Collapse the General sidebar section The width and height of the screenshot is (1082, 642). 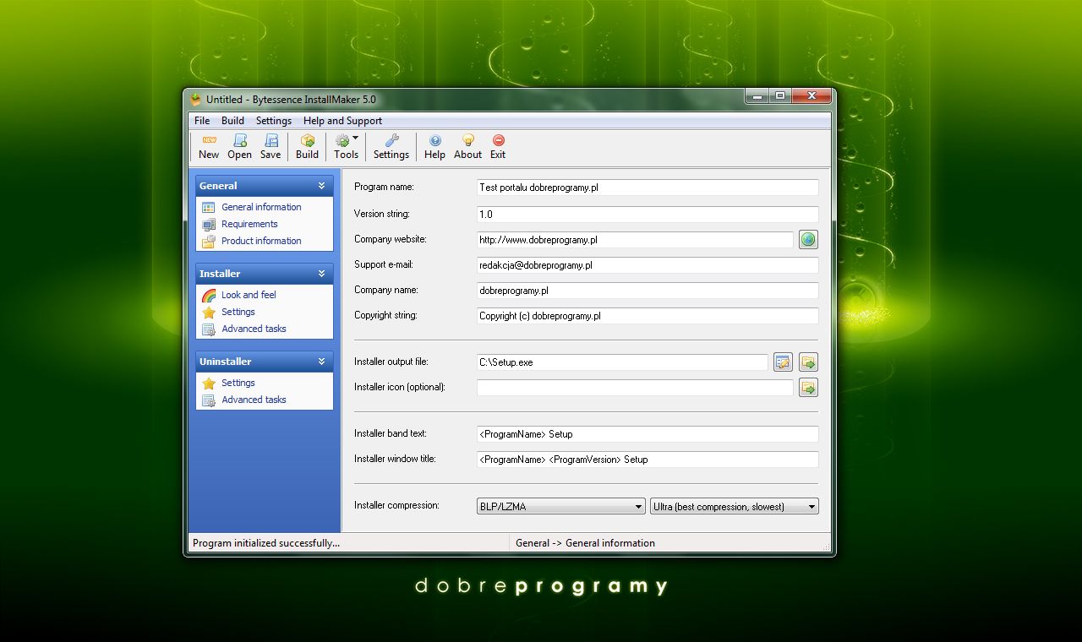coord(321,186)
